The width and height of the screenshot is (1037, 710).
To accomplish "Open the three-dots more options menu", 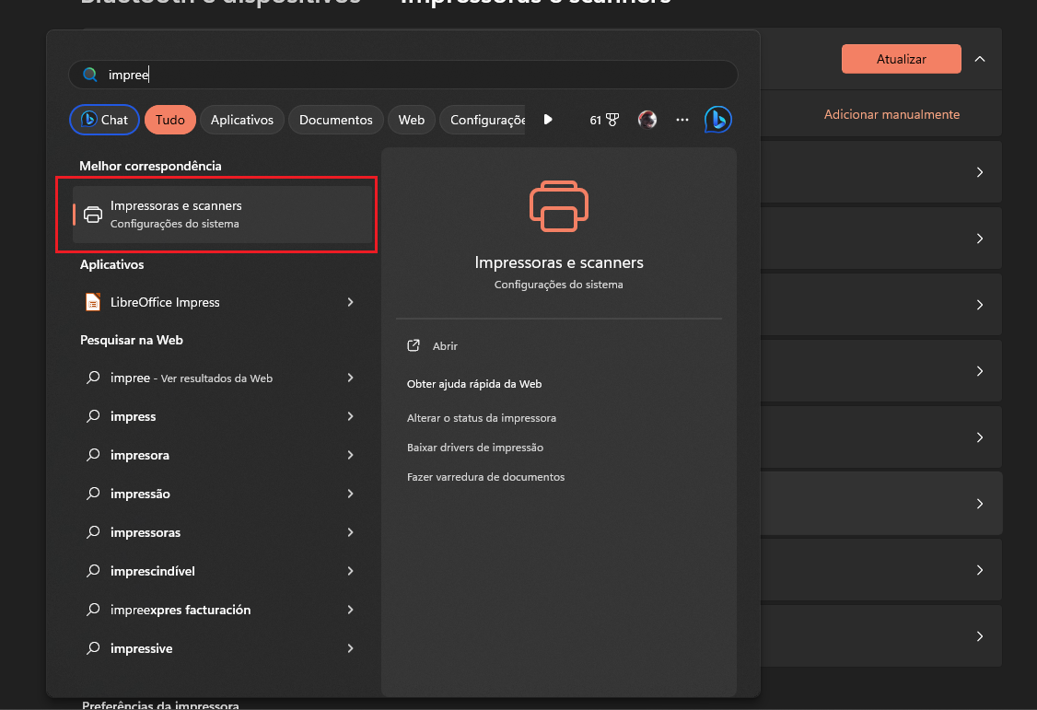I will (682, 120).
